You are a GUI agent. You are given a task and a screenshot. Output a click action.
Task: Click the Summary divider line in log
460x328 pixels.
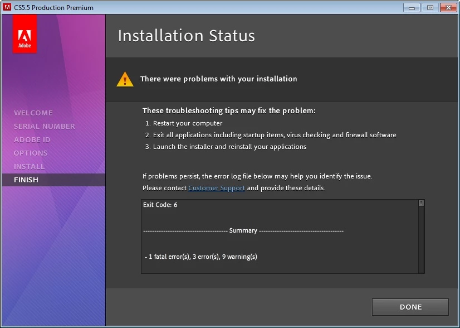(x=243, y=231)
